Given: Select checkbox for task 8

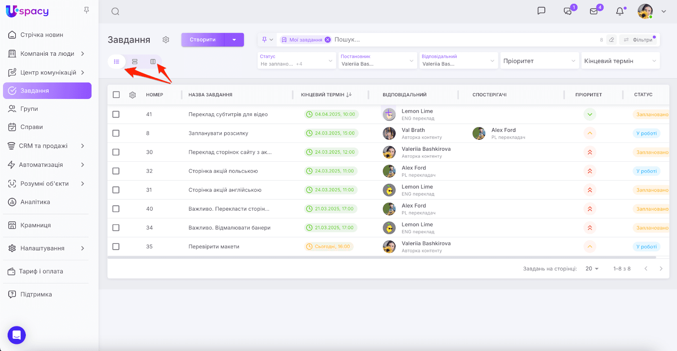Looking at the screenshot, I should click(x=116, y=133).
